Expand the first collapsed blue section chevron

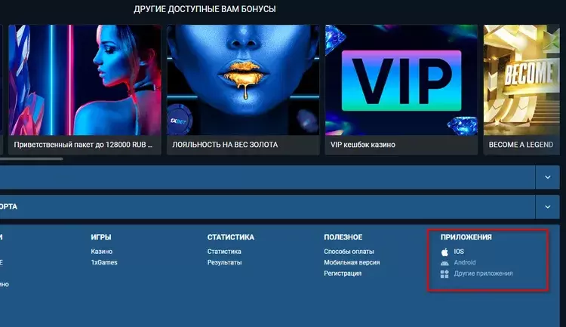click(548, 177)
